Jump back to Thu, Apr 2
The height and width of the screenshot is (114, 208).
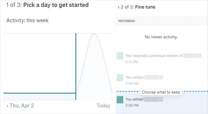coord(20,106)
